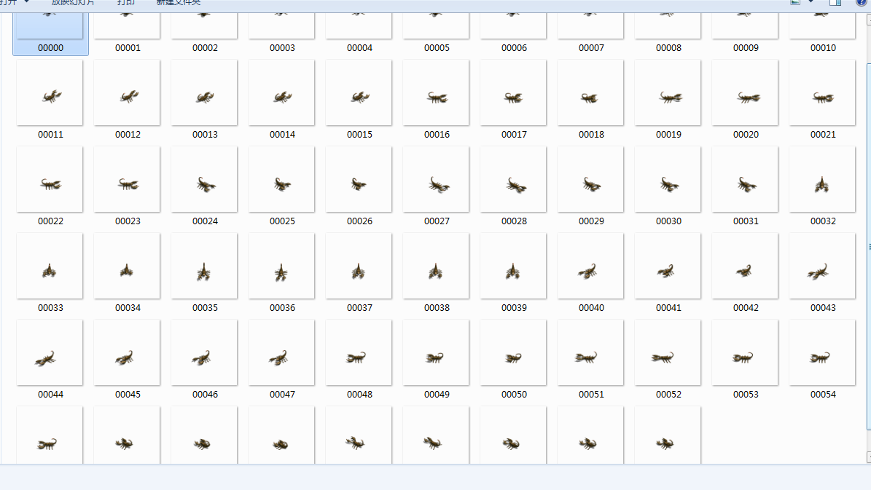Click the file name label 00042
This screenshot has width=871, height=490.
pos(746,307)
